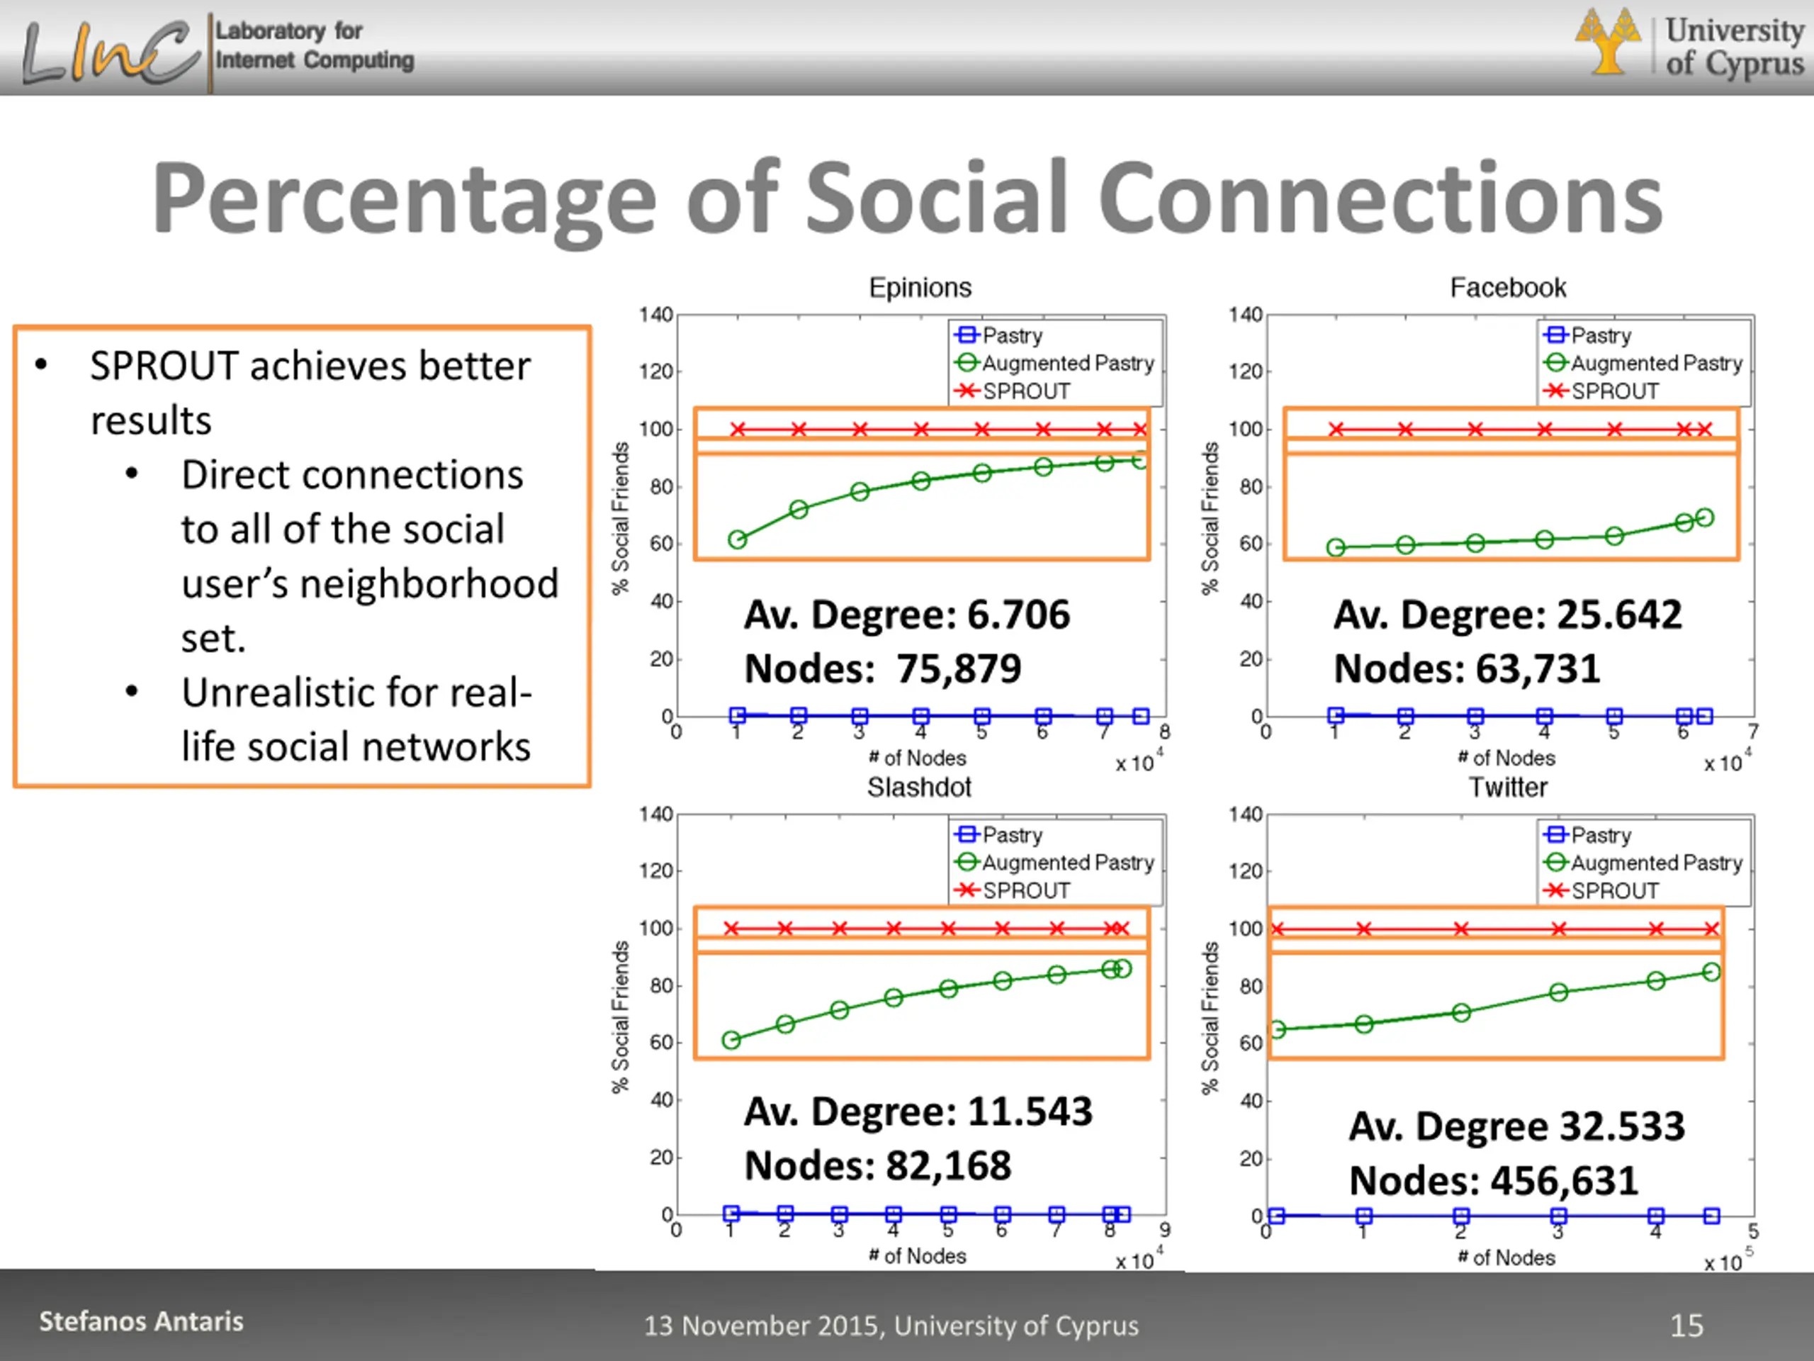
Task: Click the Facebook chart title
Action: coord(1508,288)
